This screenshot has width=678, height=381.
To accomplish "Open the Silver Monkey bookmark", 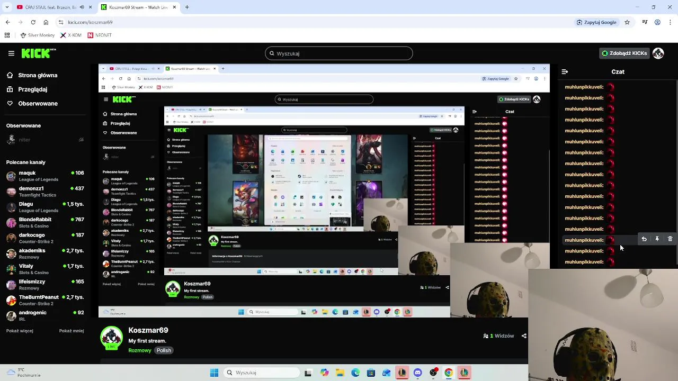I will [x=38, y=35].
